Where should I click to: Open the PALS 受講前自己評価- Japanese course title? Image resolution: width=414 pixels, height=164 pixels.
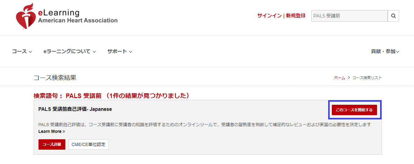pos(75,109)
